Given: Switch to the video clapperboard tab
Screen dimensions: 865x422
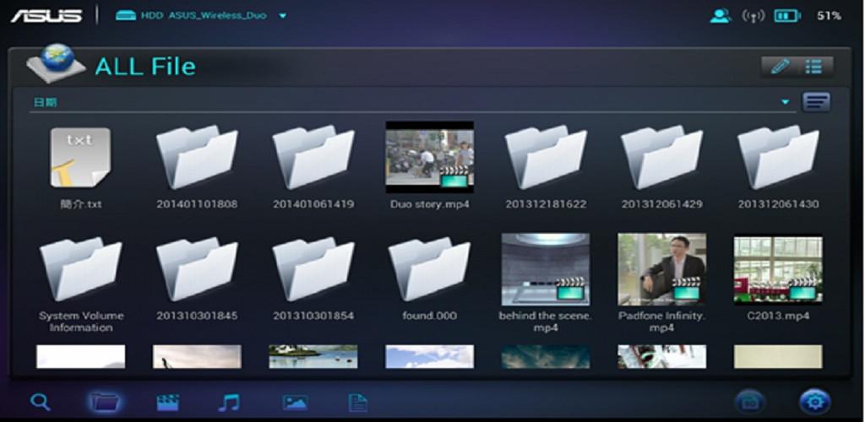Looking at the screenshot, I should (x=168, y=403).
